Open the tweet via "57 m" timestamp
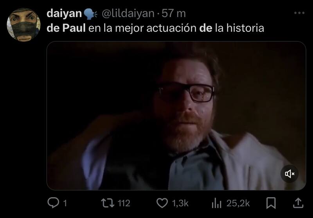 pos(174,14)
